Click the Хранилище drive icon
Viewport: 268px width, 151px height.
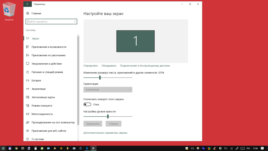(27, 89)
